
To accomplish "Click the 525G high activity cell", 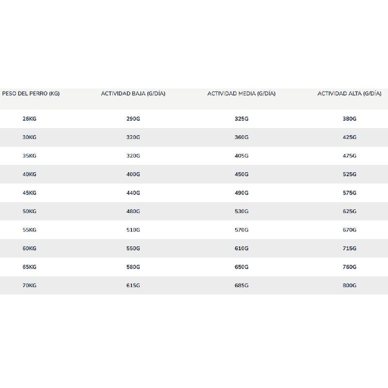I will [x=349, y=175].
